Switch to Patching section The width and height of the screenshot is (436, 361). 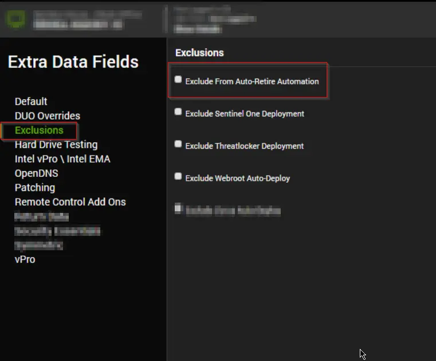(x=35, y=188)
